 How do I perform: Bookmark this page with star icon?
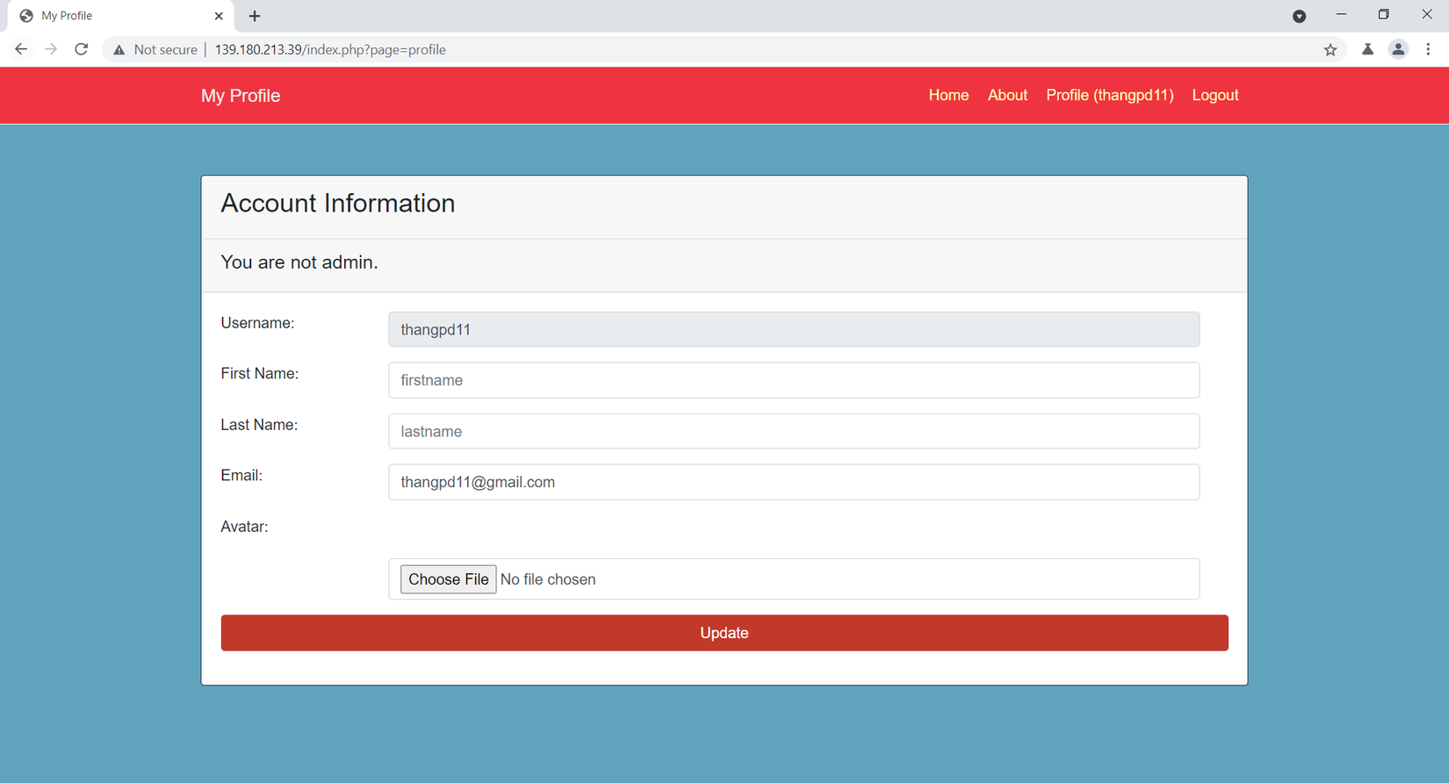coord(1330,50)
